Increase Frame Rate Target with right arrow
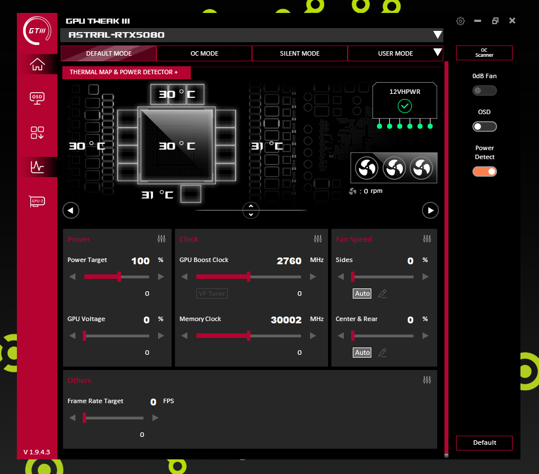 coord(155,418)
